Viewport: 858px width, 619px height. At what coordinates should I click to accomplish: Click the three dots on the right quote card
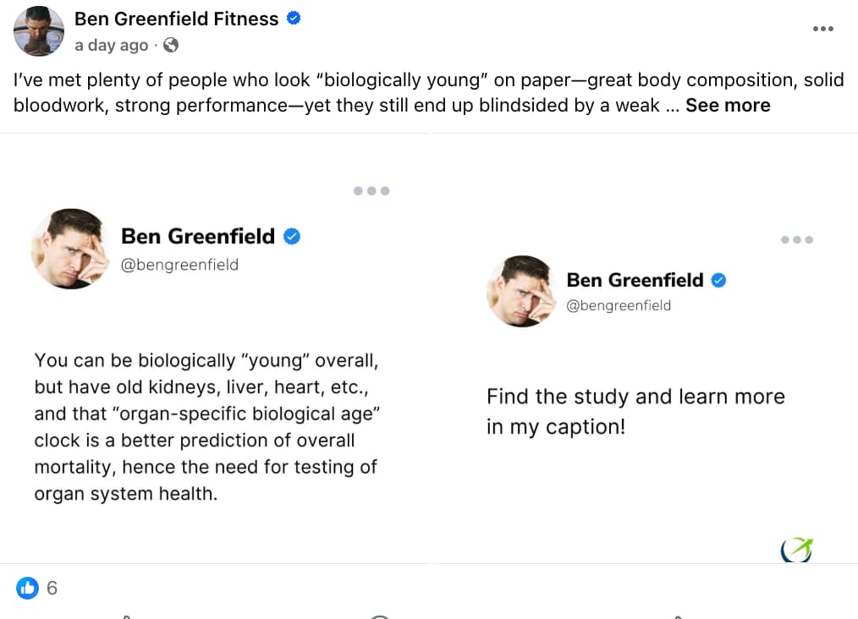[x=796, y=240]
